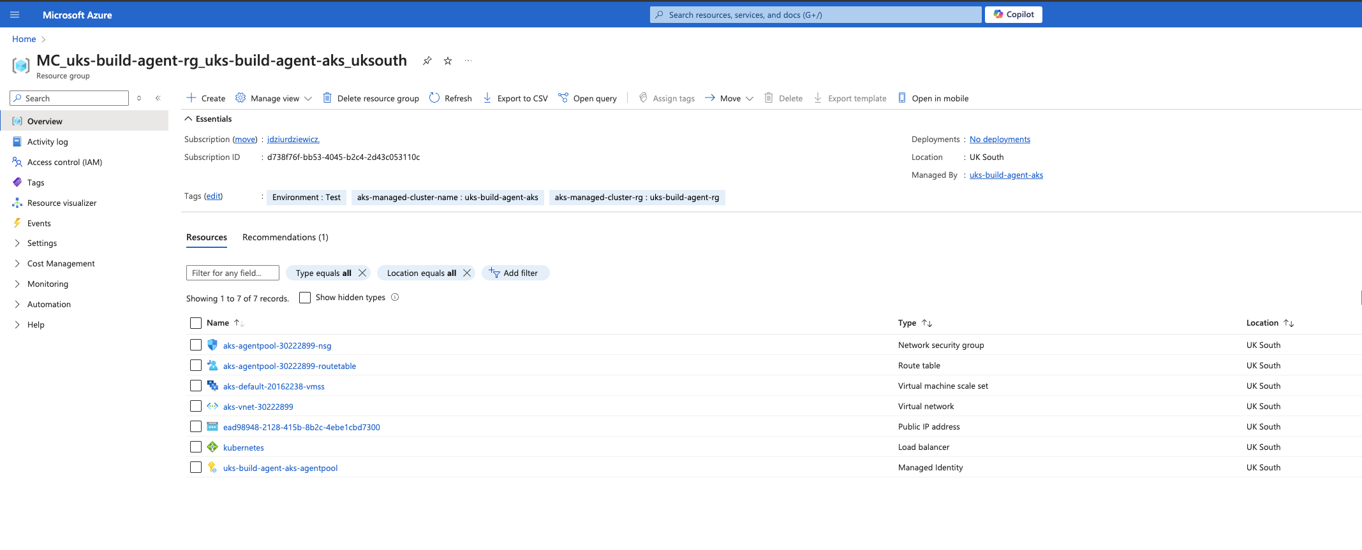Open the Home breadcrumb link
1362x550 pixels.
coord(24,39)
